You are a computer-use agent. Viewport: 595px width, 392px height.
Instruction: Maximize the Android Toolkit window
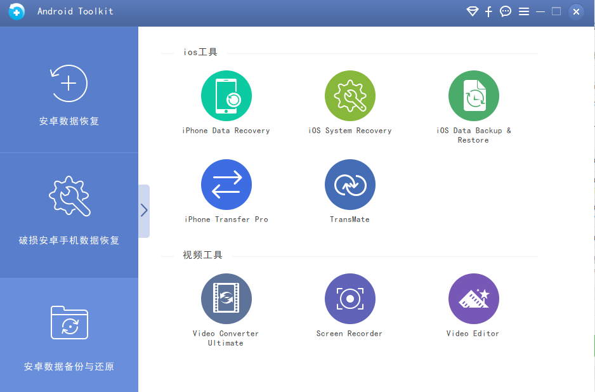pos(556,11)
